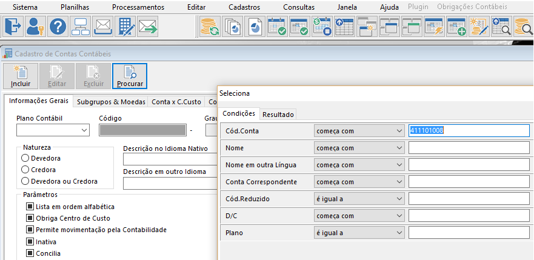Click the table window with green checkmark icon
The image size is (534, 260).
coord(299,27)
